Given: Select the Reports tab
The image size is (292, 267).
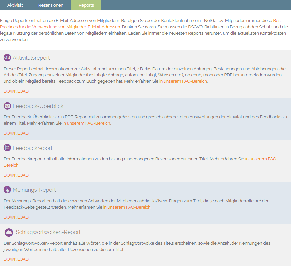Looking at the screenshot, I should (x=86, y=5).
